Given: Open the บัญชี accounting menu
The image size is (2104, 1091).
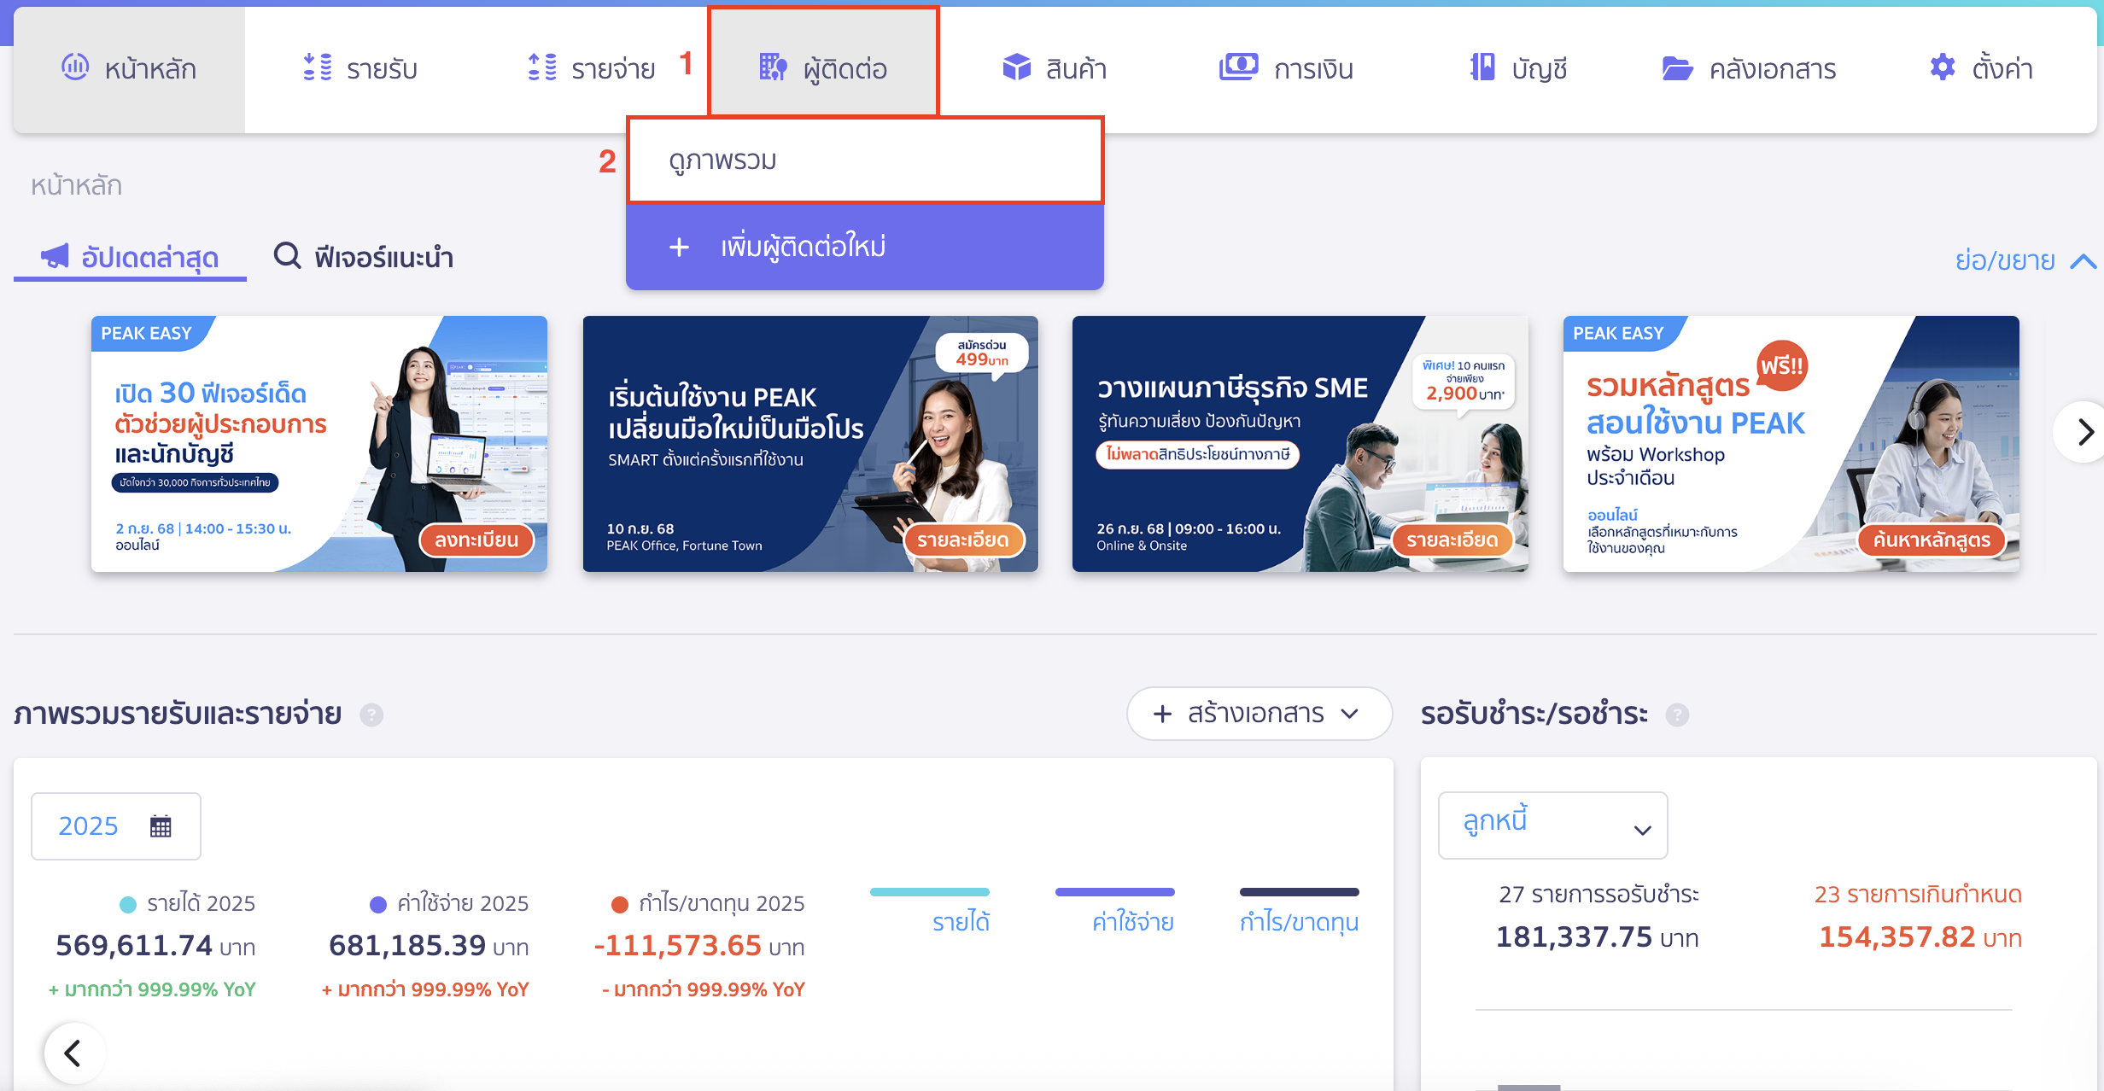Looking at the screenshot, I should point(1518,68).
